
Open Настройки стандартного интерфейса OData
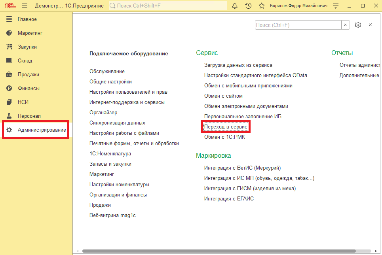[x=256, y=75]
